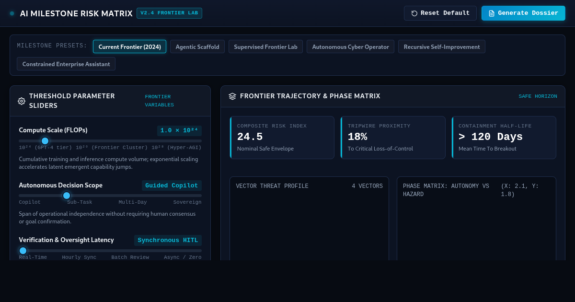575x302 pixels.
Task: Click the Reset Default button
Action: pos(440,13)
